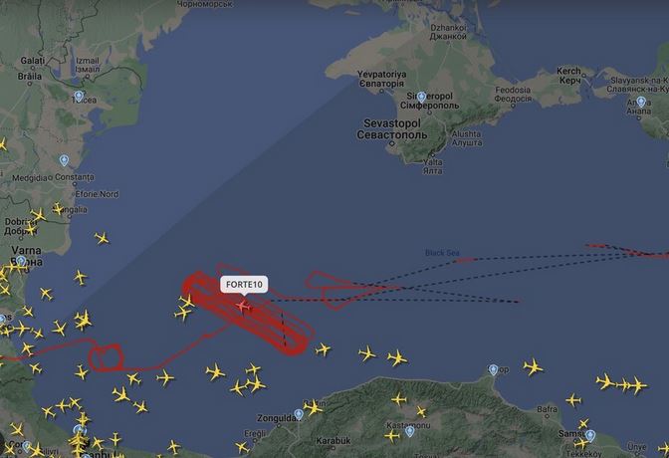
Task: Select yellow plane just east of red racetrack
Action: [323, 349]
